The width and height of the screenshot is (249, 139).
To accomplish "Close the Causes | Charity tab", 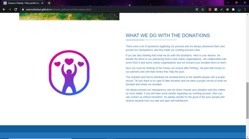I will point(42,3).
